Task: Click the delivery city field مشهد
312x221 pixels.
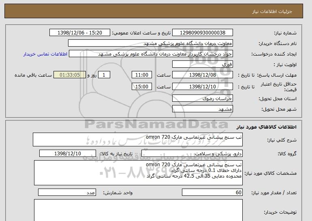Action: pos(202,109)
